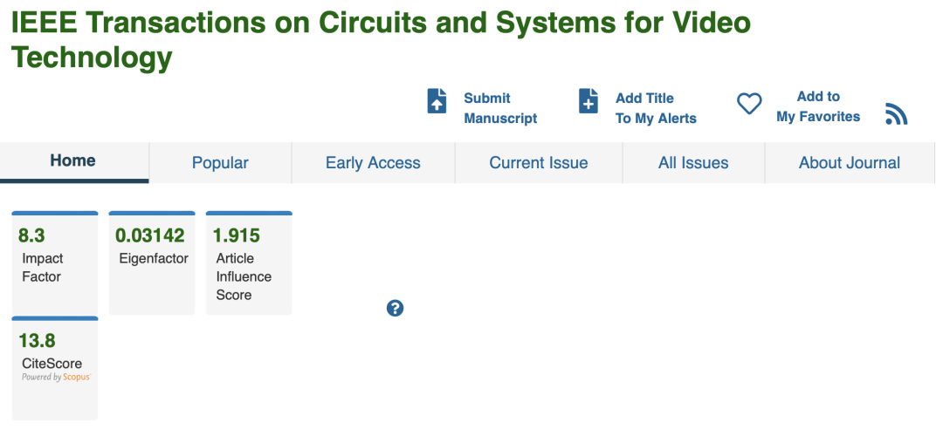Click Add Title To My Alerts link
943x429 pixels.
tap(656, 108)
